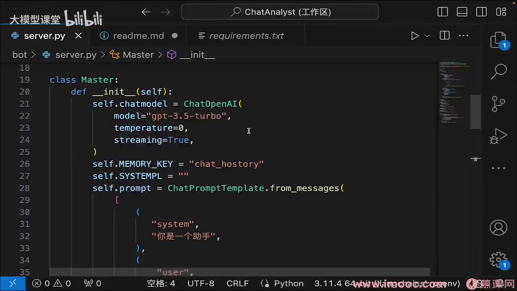Open the Source Control view
The height and width of the screenshot is (291, 517).
tap(499, 103)
